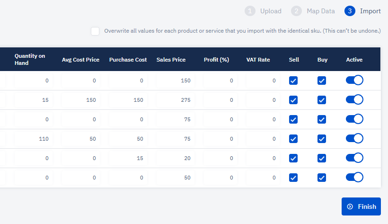
Task: Turn off Active for the Sales Price 150 row
Action: pos(354,81)
